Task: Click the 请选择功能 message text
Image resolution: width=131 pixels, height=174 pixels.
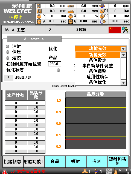Action: (x=23, y=78)
